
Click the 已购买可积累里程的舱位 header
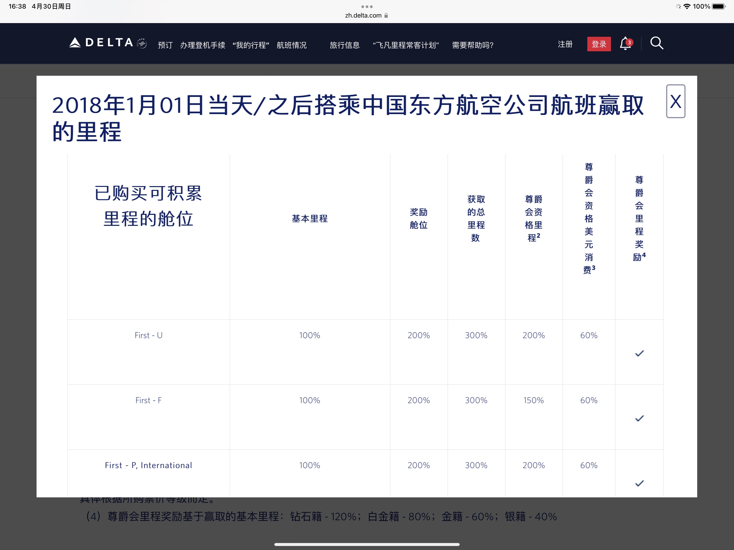pos(148,206)
